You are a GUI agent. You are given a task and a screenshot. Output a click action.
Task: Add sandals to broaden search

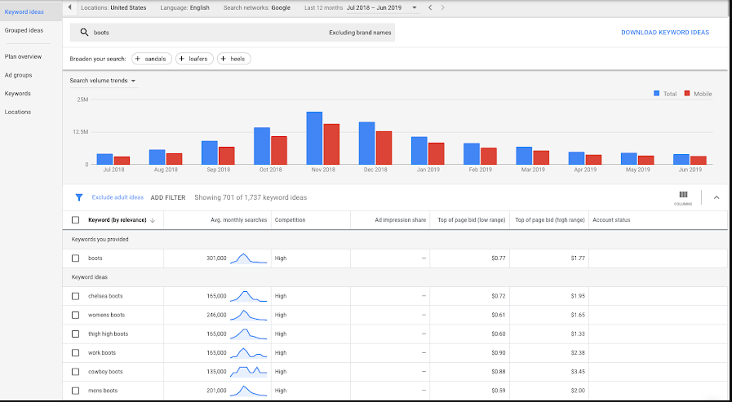point(152,59)
